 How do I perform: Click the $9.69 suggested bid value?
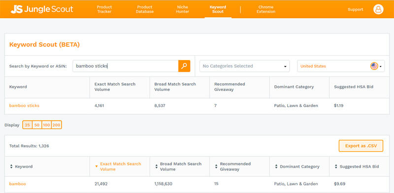pos(339,184)
